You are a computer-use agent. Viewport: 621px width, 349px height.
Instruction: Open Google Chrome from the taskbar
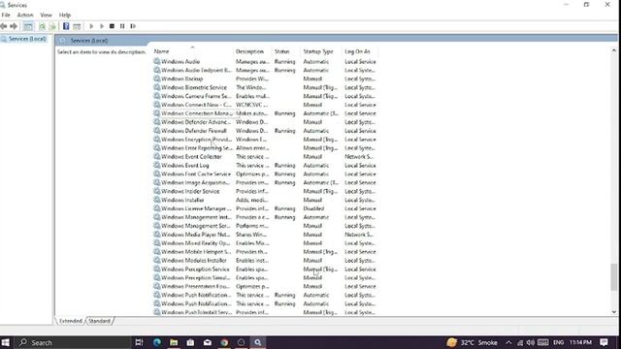coord(224,342)
